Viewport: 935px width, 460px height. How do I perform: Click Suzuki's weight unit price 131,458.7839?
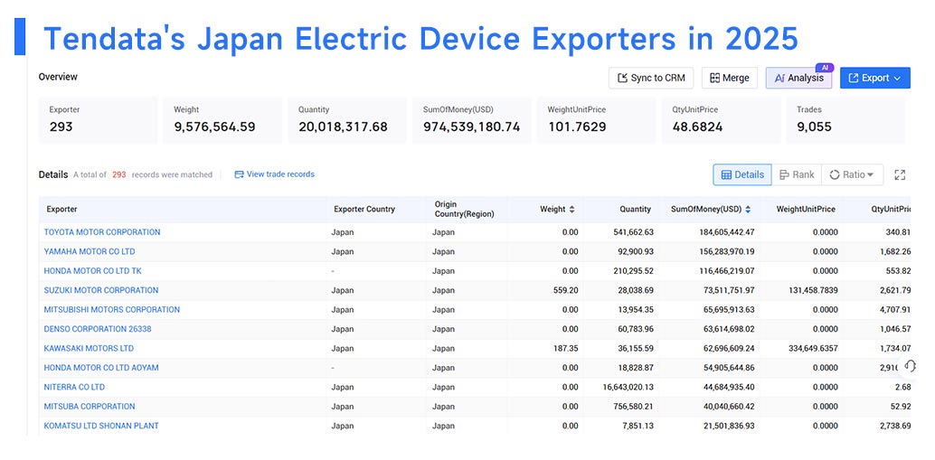[813, 290]
